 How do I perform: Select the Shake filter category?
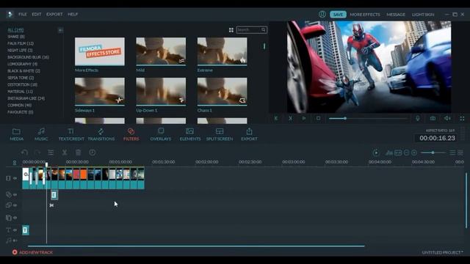(x=16, y=37)
